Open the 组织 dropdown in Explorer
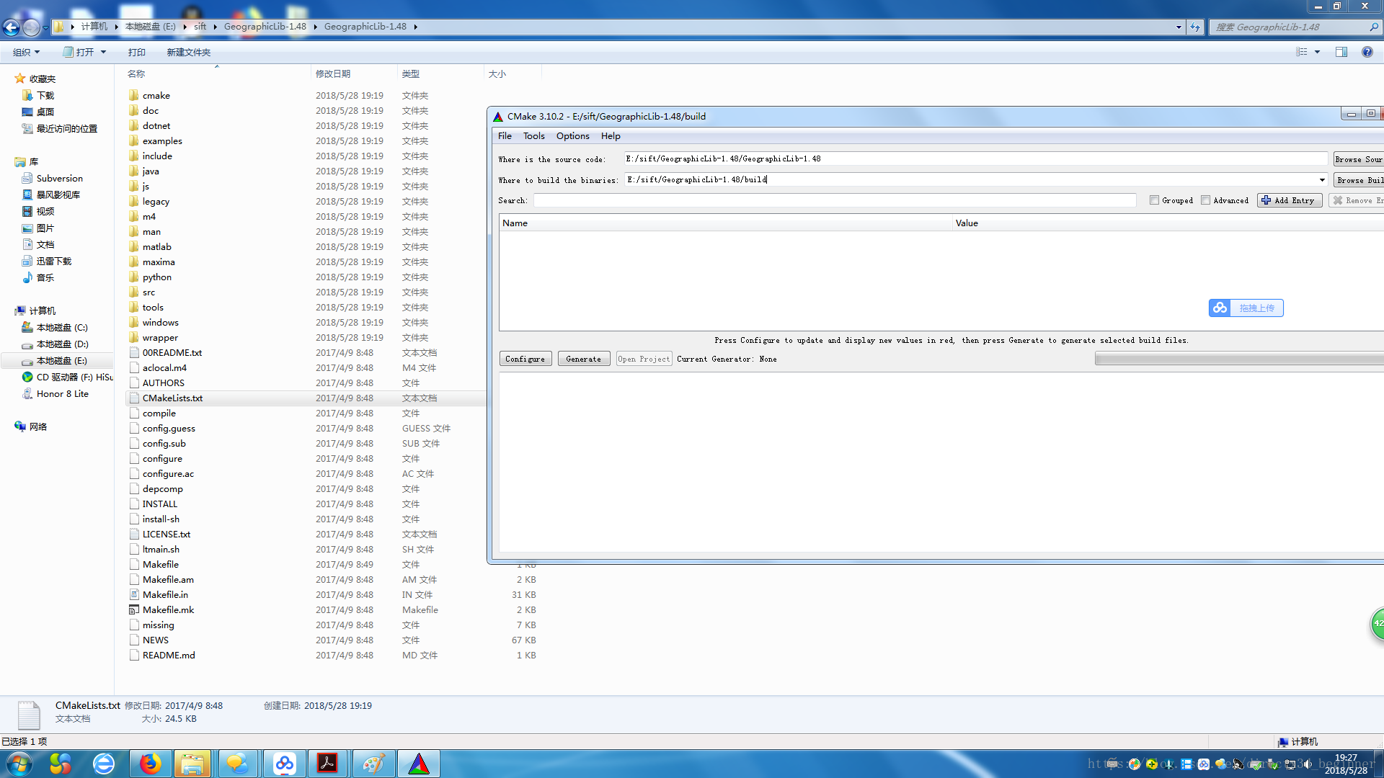 (26, 52)
